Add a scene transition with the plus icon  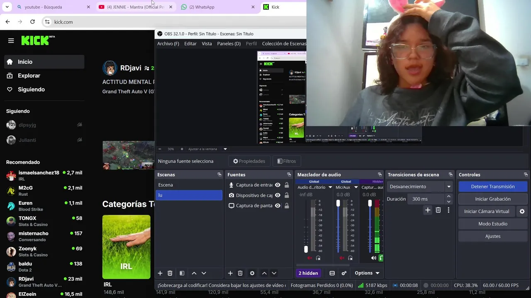428,210
